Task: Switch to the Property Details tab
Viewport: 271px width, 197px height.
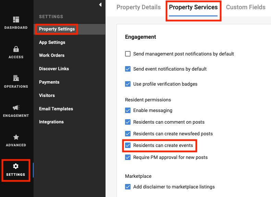Action: (x=138, y=7)
